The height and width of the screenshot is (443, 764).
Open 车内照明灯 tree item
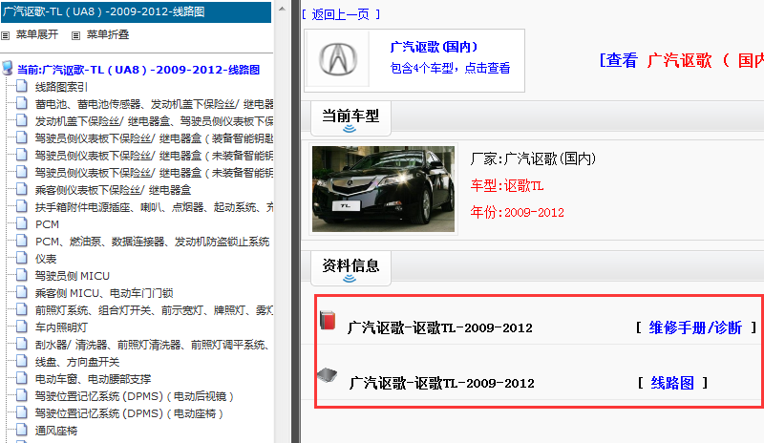point(61,327)
